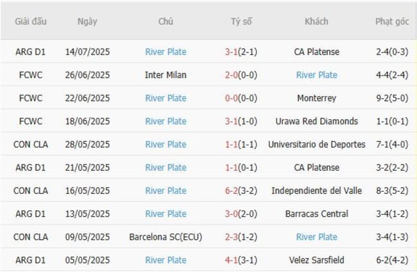417x277 pixels.
Task: Select the Inter Milan team name
Action: coord(166,75)
